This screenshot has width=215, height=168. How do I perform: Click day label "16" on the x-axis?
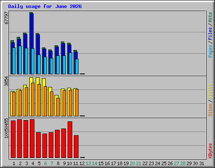tap(107, 163)
